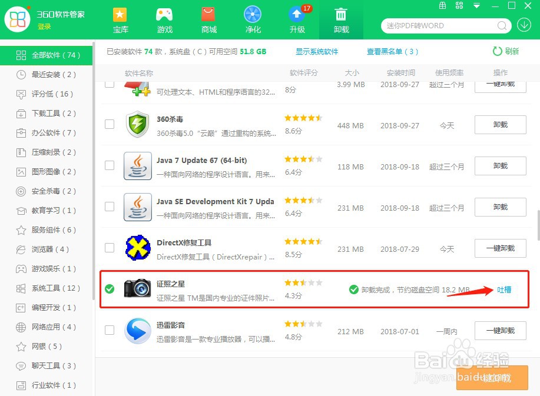Sort by 安装时间 column header
The height and width of the screenshot is (396, 540).
(401, 73)
